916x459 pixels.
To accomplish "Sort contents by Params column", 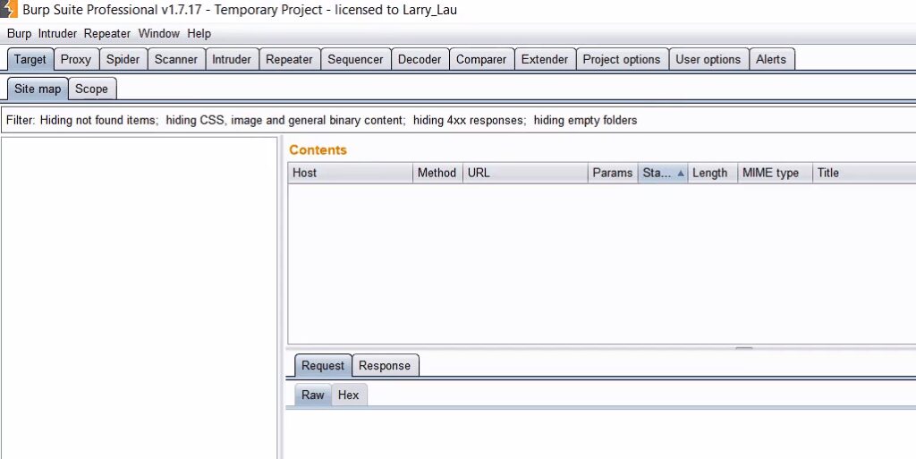I will (x=612, y=173).
